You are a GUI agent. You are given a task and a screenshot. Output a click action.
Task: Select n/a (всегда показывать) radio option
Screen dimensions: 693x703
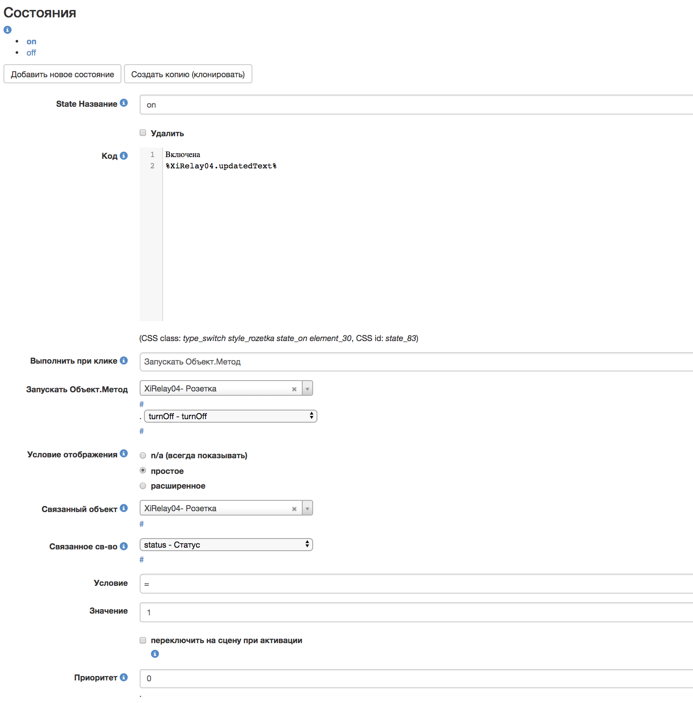[143, 455]
